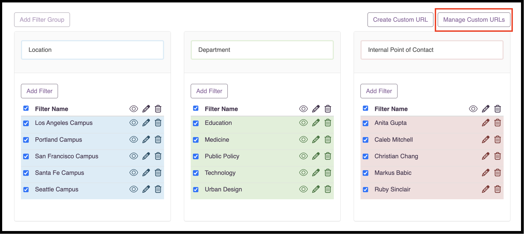This screenshot has height=234, width=524.
Task: Click header trash icon in Internal Point of Contact
Action: (x=498, y=109)
